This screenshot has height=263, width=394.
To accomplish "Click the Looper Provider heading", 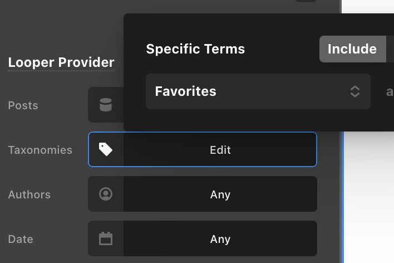I will [x=61, y=62].
